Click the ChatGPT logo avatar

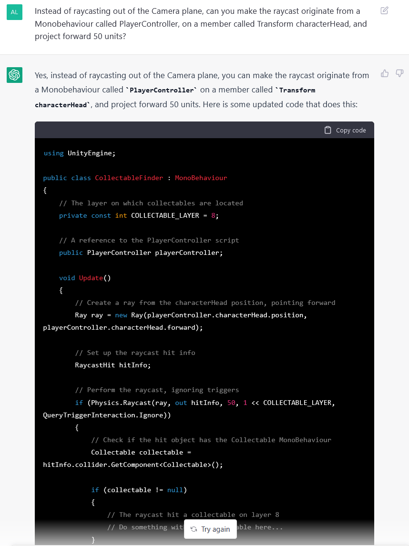(14, 75)
